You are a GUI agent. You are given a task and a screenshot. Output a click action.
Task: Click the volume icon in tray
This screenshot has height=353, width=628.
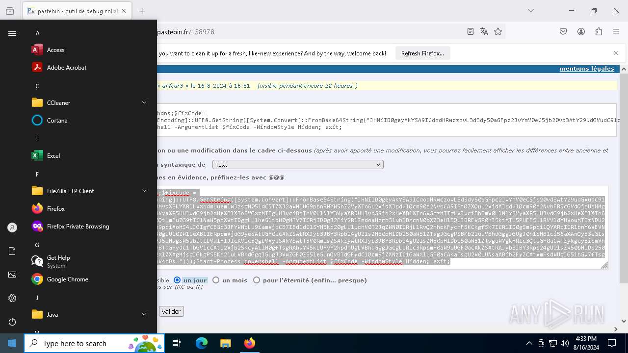pyautogui.click(x=565, y=344)
